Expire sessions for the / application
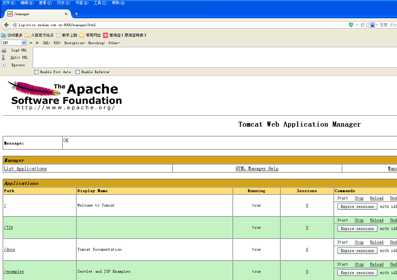The height and width of the screenshot is (280, 397). coord(357,207)
